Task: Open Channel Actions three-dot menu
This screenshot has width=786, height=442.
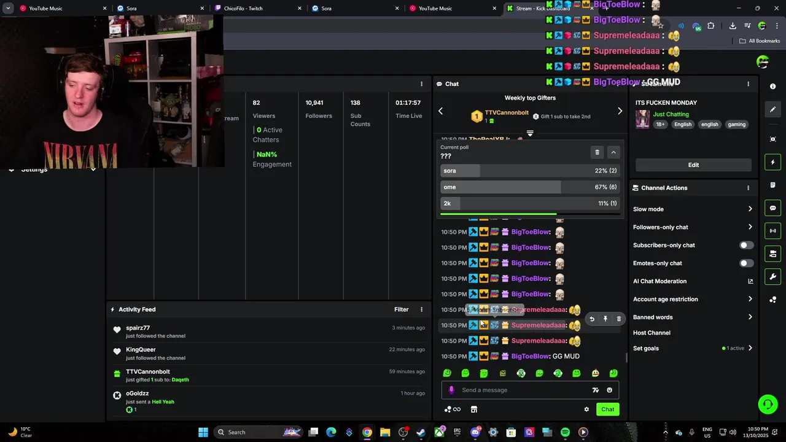Action: pyautogui.click(x=748, y=188)
